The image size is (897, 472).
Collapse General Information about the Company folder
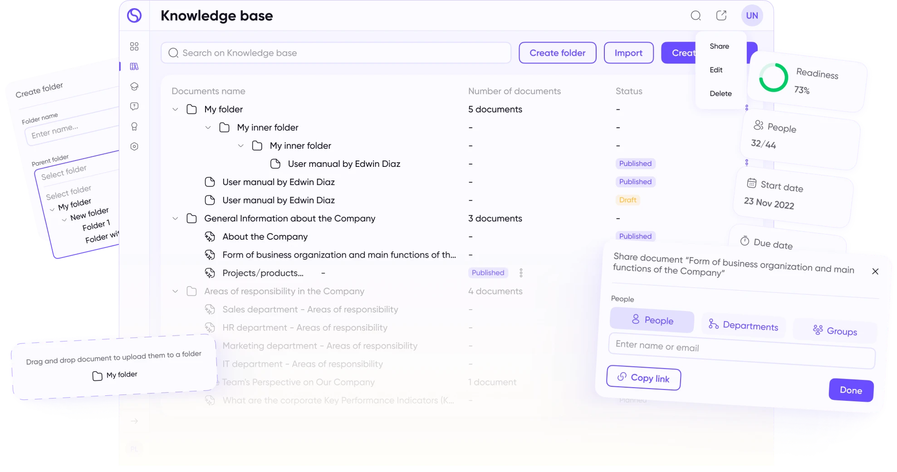pos(175,219)
